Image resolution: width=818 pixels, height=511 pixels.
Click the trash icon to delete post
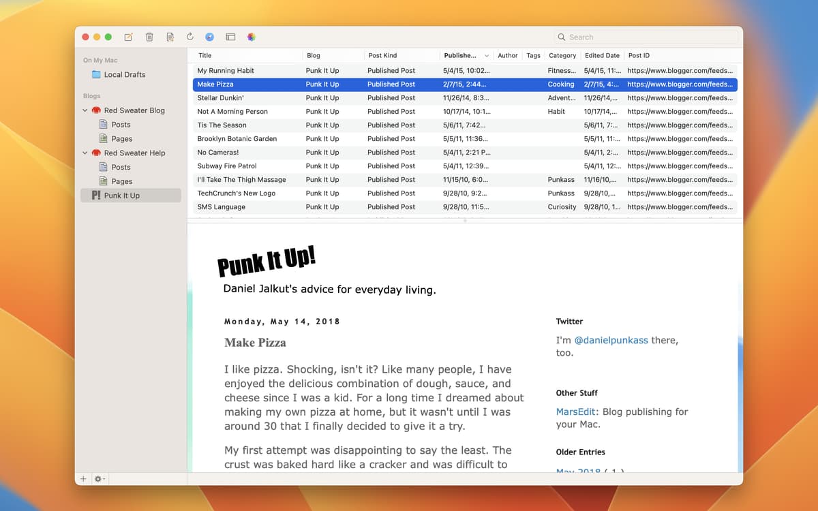(149, 37)
